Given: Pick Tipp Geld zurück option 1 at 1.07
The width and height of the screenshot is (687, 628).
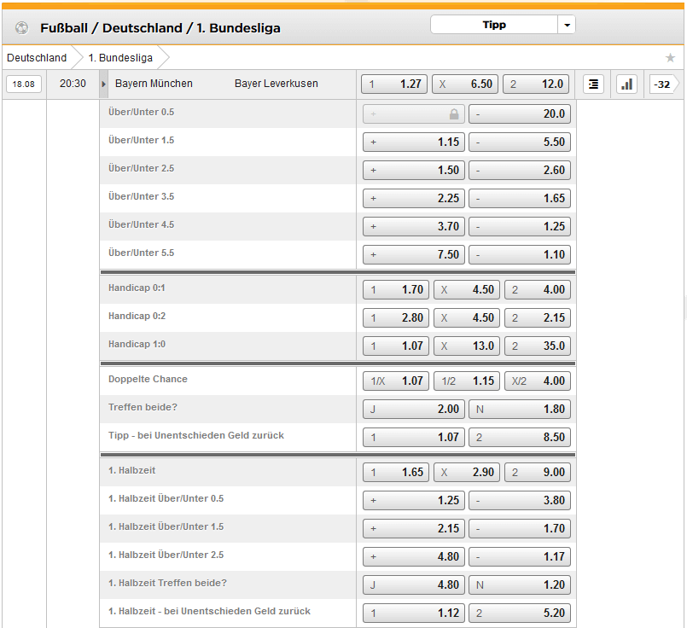Looking at the screenshot, I should click(414, 437).
